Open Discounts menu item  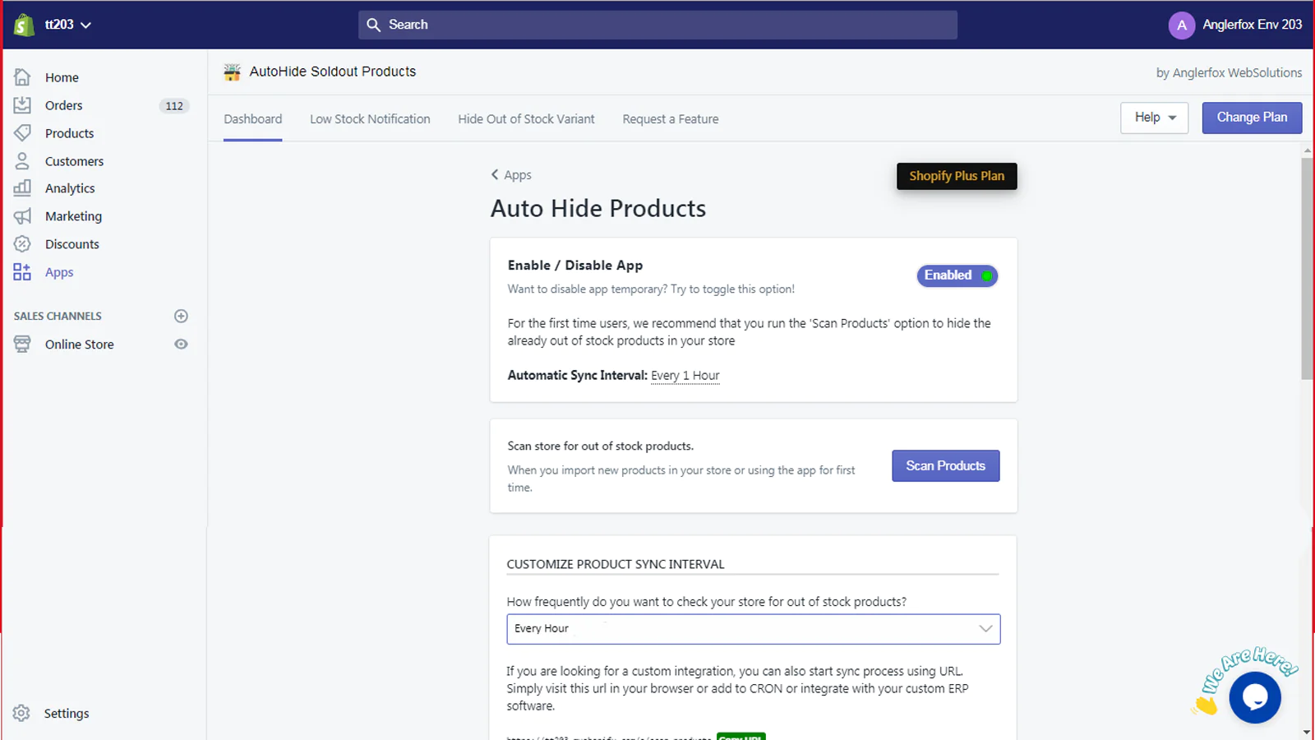point(72,244)
